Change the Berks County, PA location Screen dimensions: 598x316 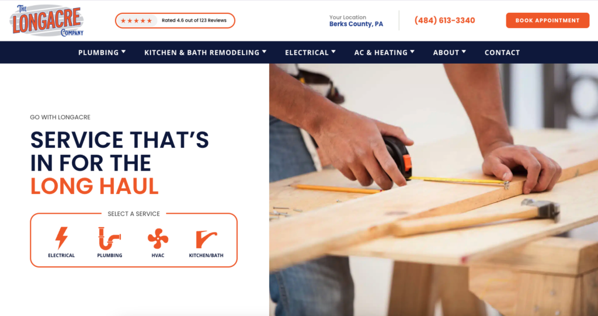pyautogui.click(x=356, y=24)
